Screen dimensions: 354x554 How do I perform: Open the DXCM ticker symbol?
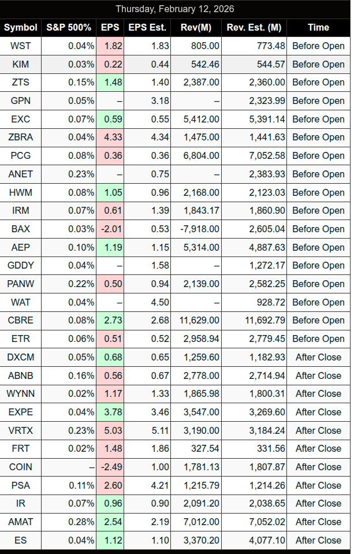click(21, 357)
